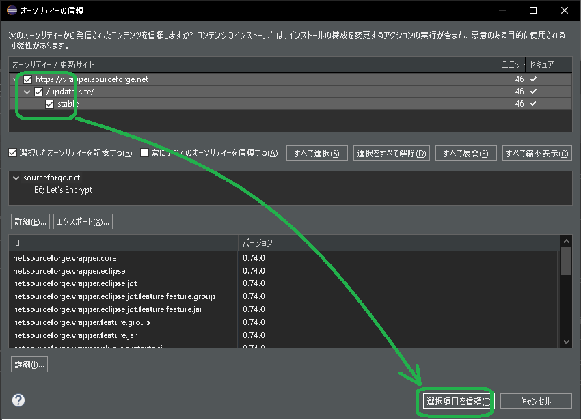This screenshot has height=420, width=581.
Task: Select net.sourceforge.vrapper.eclipse.jdt.feature.feature.group row
Action: click(284, 296)
